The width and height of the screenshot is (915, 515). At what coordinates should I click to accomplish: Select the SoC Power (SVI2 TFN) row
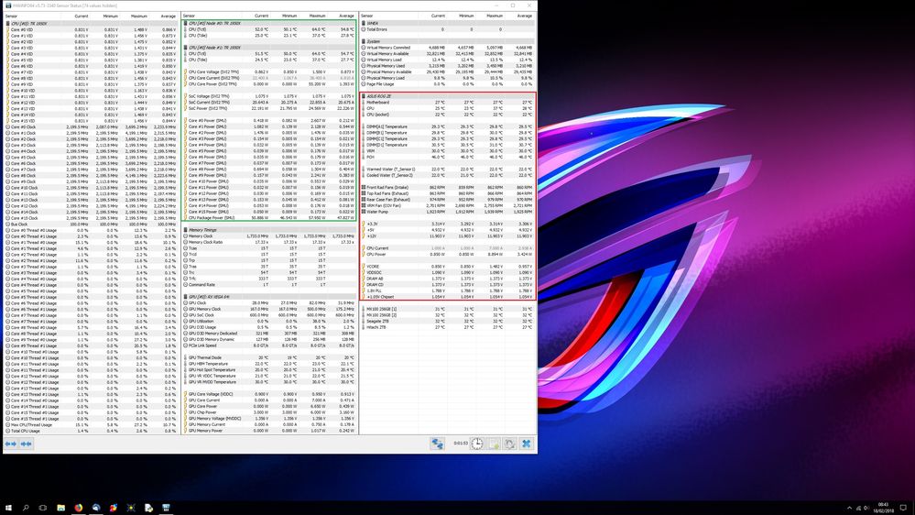269,108
